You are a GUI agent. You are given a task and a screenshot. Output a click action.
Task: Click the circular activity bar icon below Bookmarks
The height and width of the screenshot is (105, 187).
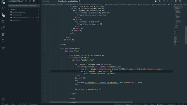[x=3, y=47]
